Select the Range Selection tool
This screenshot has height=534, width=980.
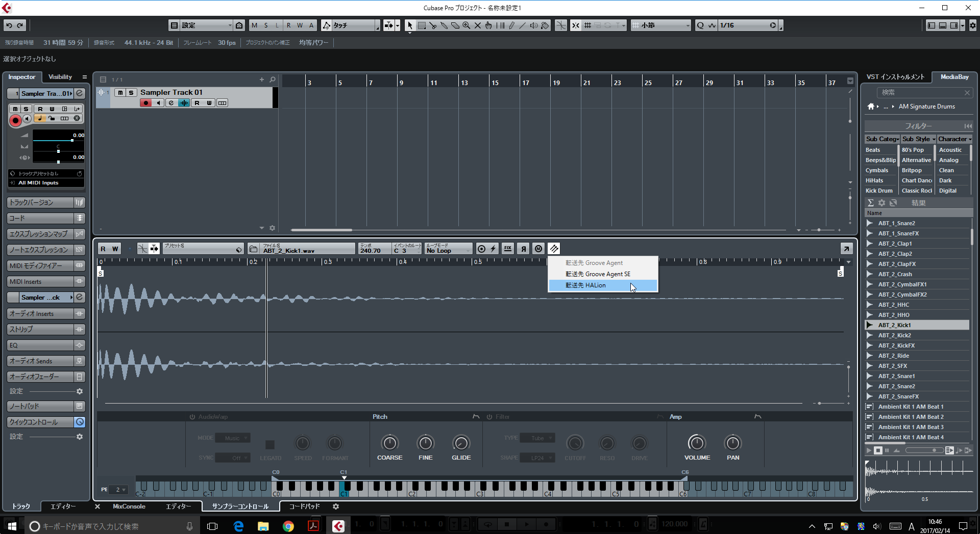tap(422, 25)
